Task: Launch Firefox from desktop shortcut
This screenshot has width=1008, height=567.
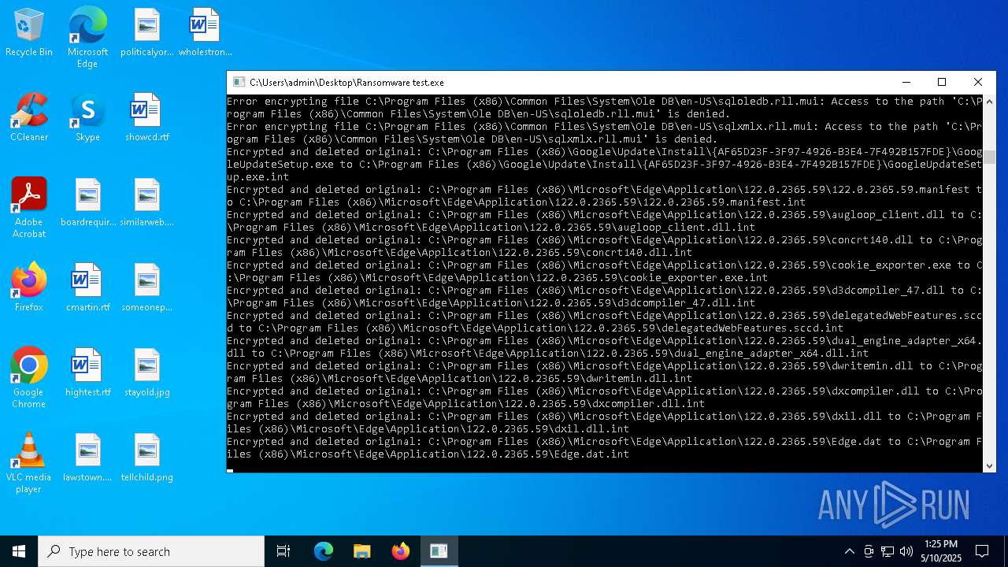Action: [29, 288]
